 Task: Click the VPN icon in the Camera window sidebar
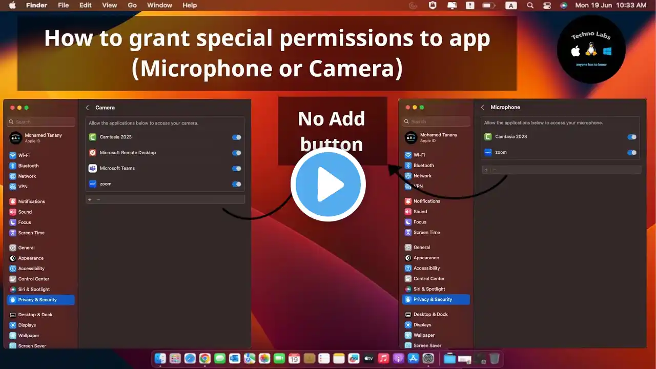13,187
